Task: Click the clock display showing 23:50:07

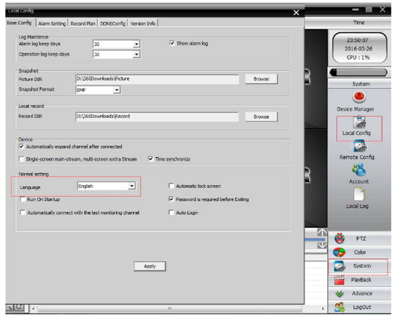Action: [360, 48]
